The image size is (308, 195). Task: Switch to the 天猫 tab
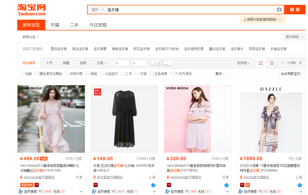click(x=55, y=25)
